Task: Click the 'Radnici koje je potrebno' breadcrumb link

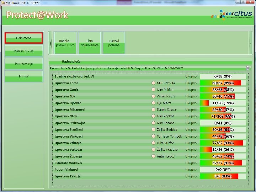Action: click(x=101, y=68)
